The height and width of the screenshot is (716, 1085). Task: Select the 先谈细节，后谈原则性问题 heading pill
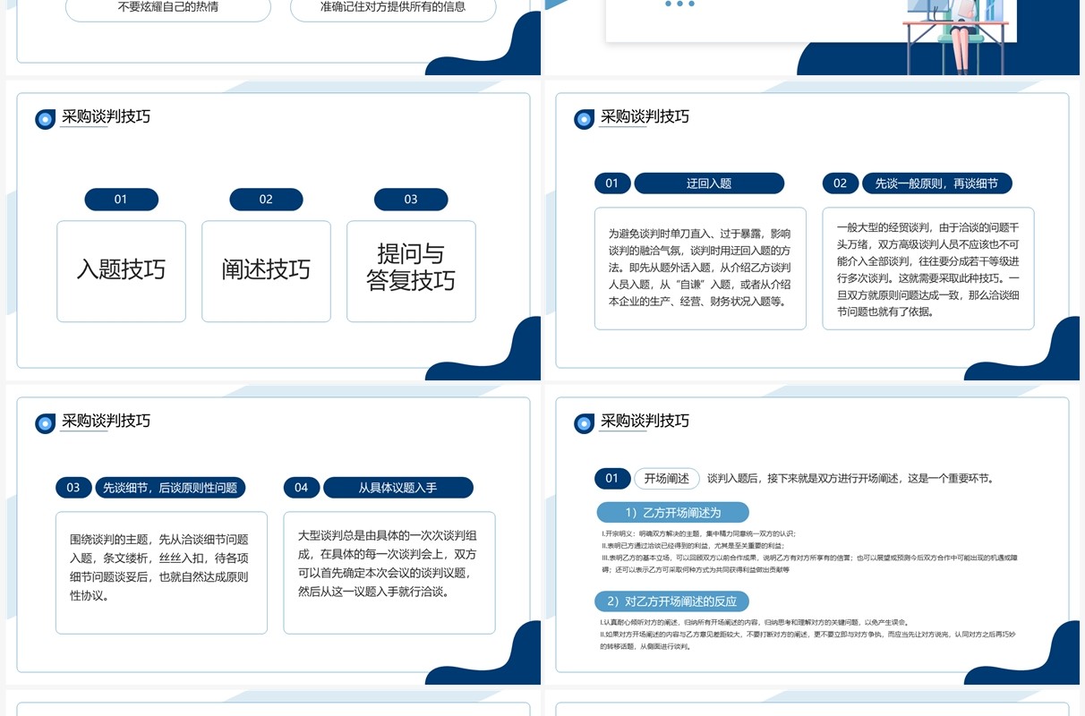point(170,488)
